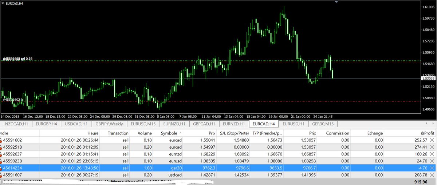Click the #45591602 order line label on chart
The width and height of the screenshot is (437, 185).
12,99
